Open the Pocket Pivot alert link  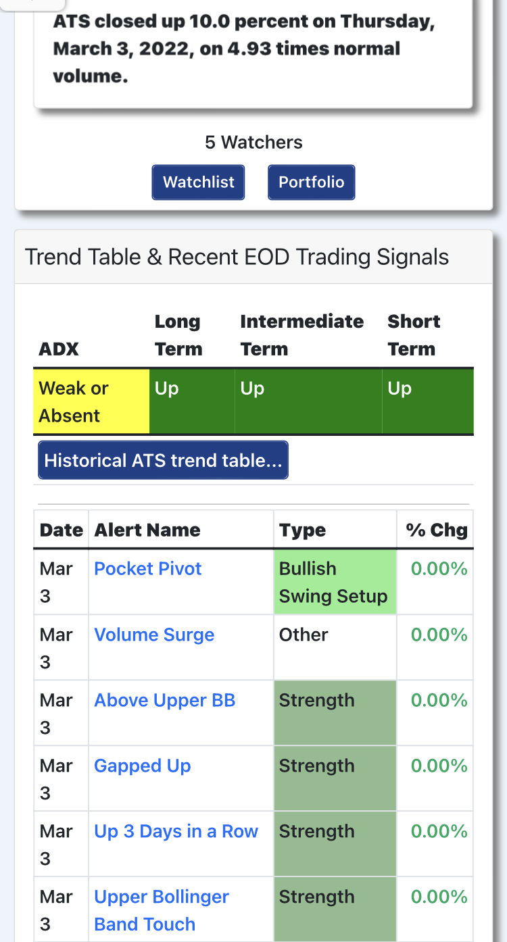click(x=147, y=568)
